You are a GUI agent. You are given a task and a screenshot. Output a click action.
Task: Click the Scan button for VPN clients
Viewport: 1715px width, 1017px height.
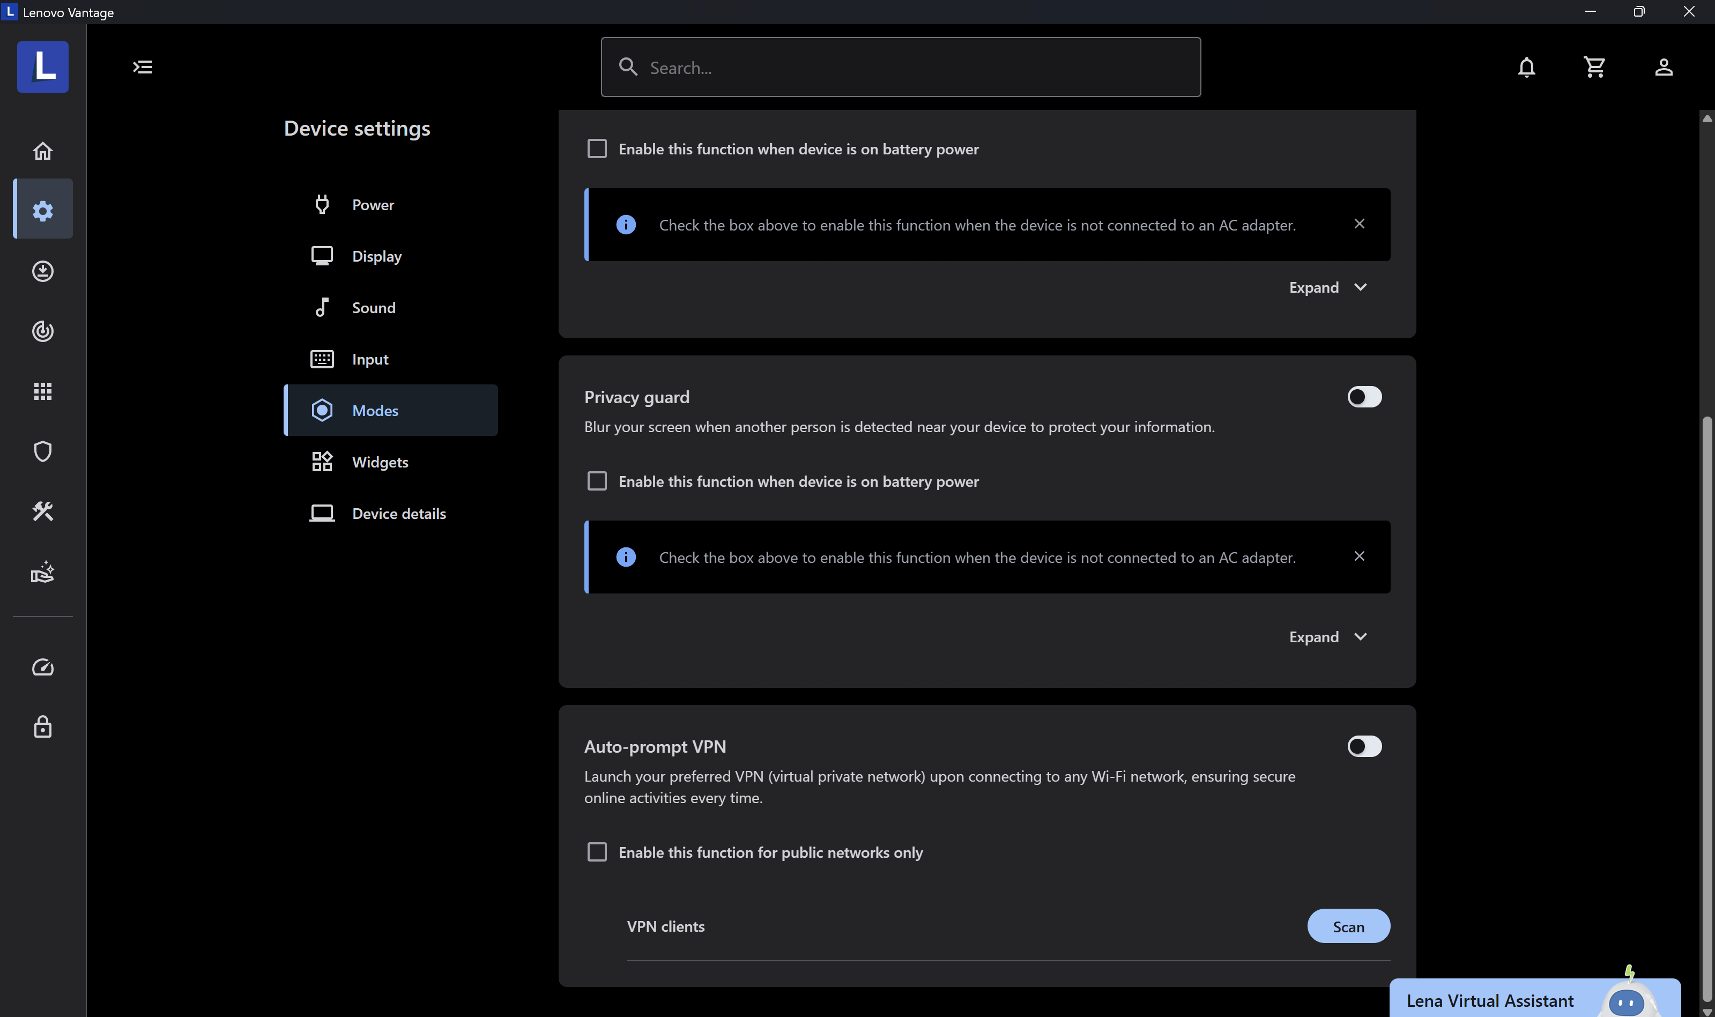coord(1348,926)
